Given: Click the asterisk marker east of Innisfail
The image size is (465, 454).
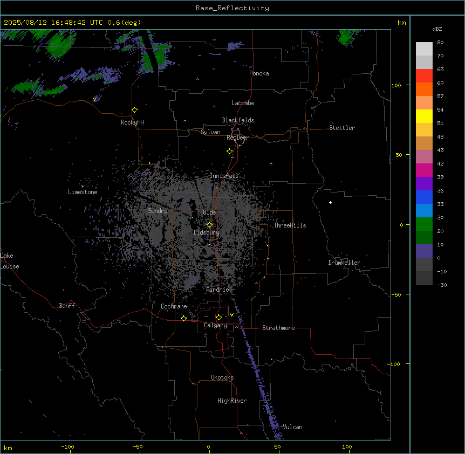Looking at the screenshot, I should 271,163.
